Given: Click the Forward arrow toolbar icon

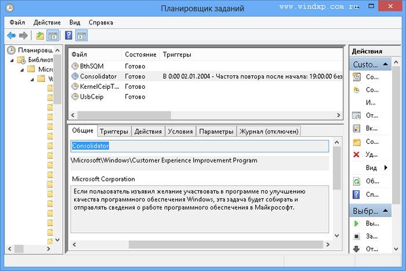Looking at the screenshot, I should coord(23,35).
